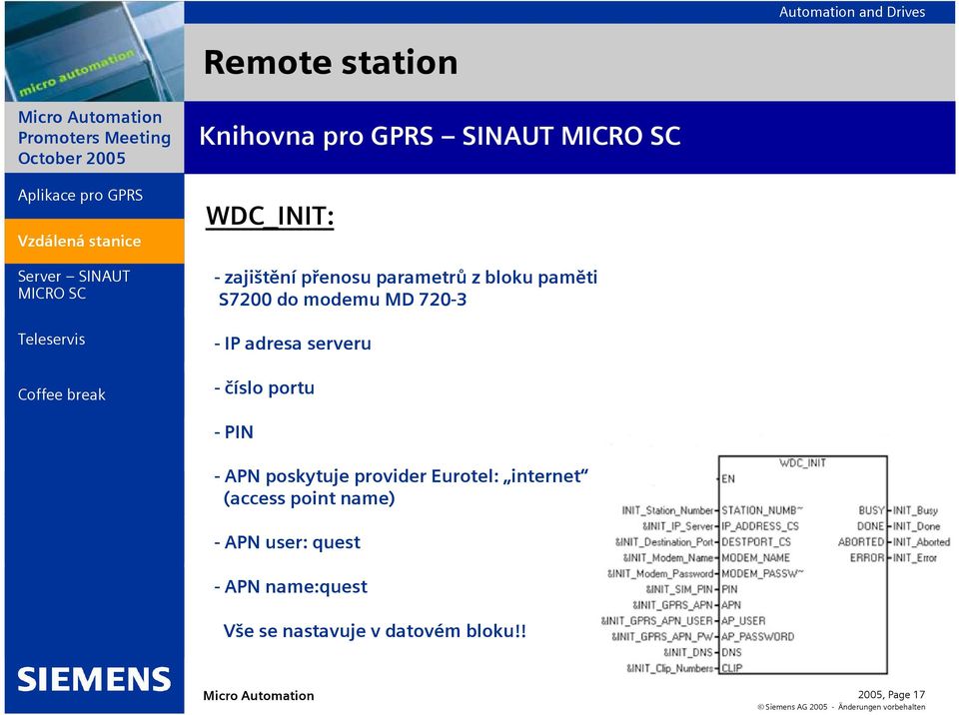Screen dimensions: 959x715
Task: Click the AP_PASSWORD block parameter
Action: [x=758, y=637]
